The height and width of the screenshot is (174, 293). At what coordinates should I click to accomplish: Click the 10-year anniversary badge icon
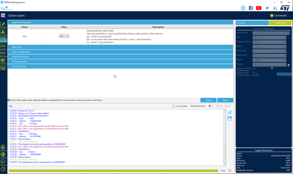click(243, 8)
